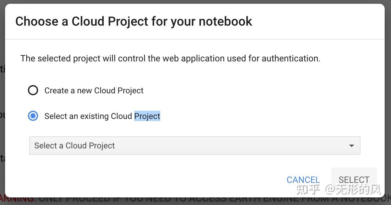The height and width of the screenshot is (205, 391).
Task: Click the red WARNING text behind dialog
Action: (17, 199)
